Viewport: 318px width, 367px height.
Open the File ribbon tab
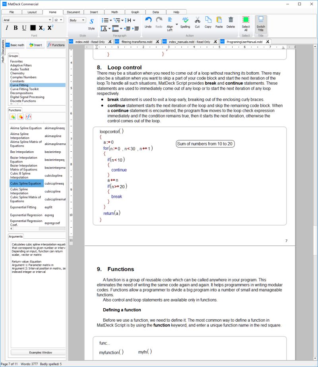pyautogui.click(x=12, y=12)
